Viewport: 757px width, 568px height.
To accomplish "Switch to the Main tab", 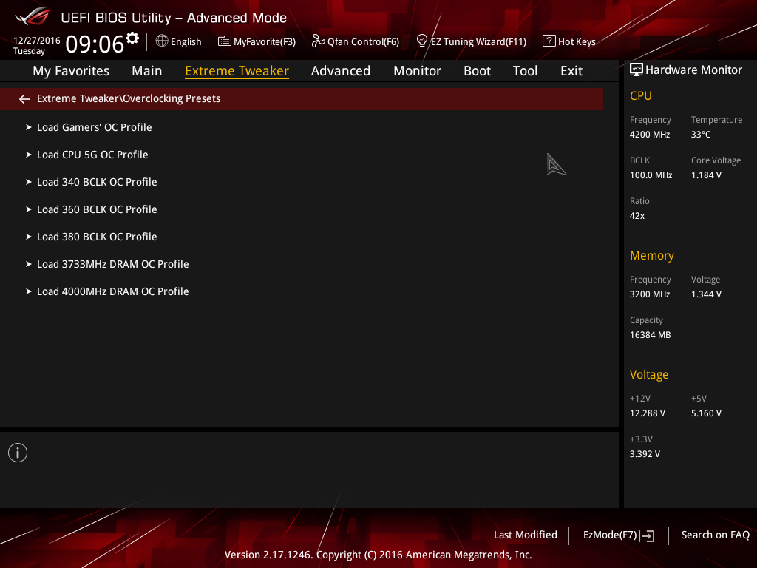I will click(147, 71).
